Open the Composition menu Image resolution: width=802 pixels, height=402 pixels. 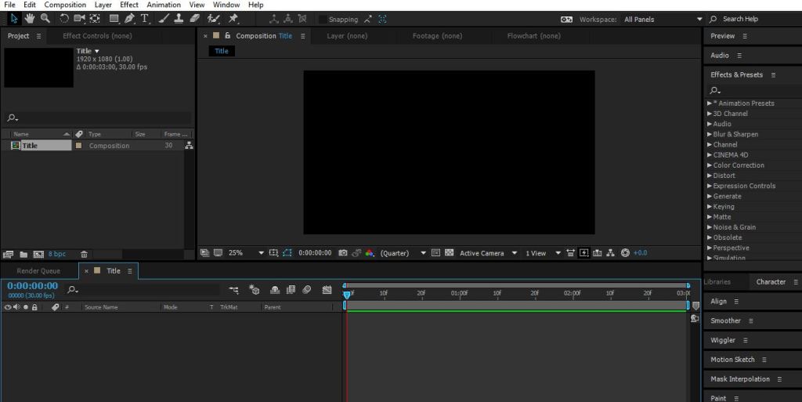[65, 5]
